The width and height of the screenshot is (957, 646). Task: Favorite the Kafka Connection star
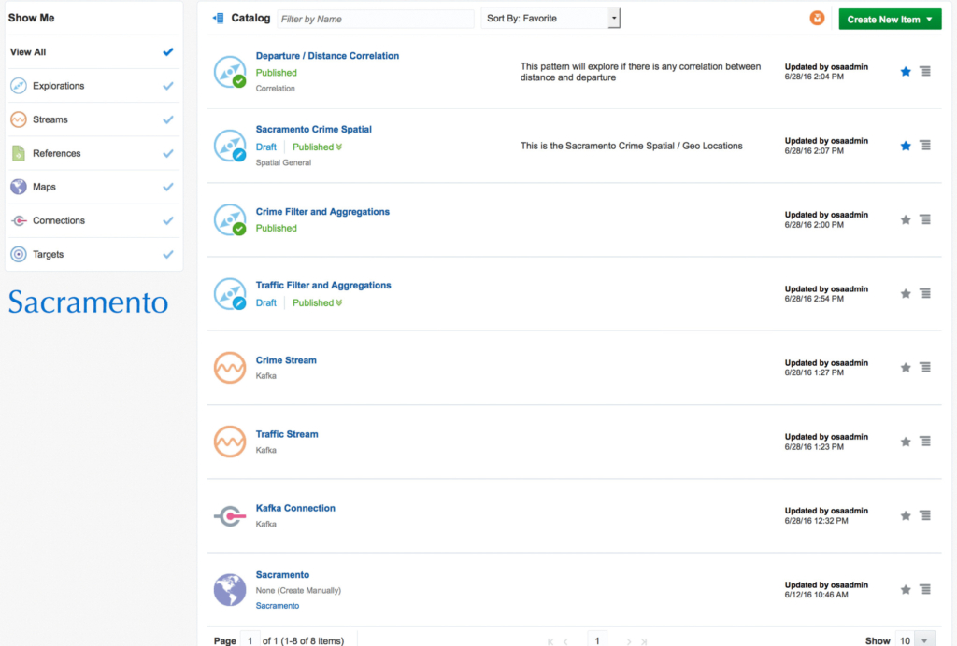[906, 515]
